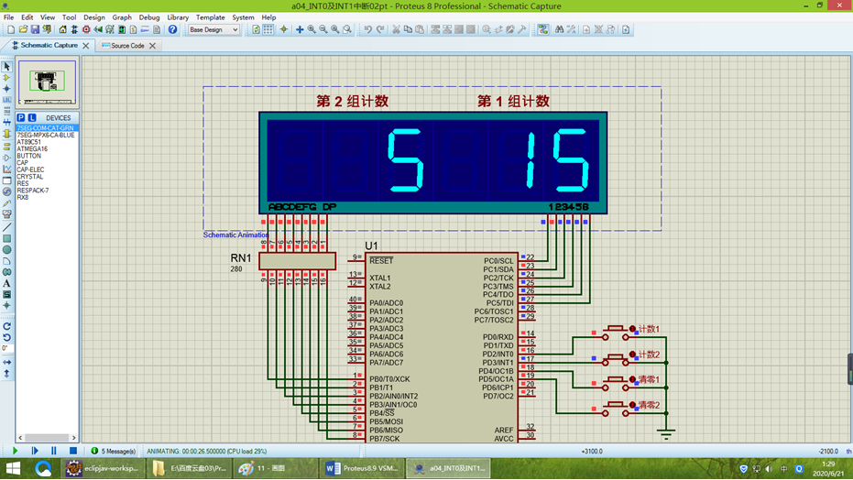Select RESPACK-7 in the devices list
The height and width of the screenshot is (480, 853).
33,191
